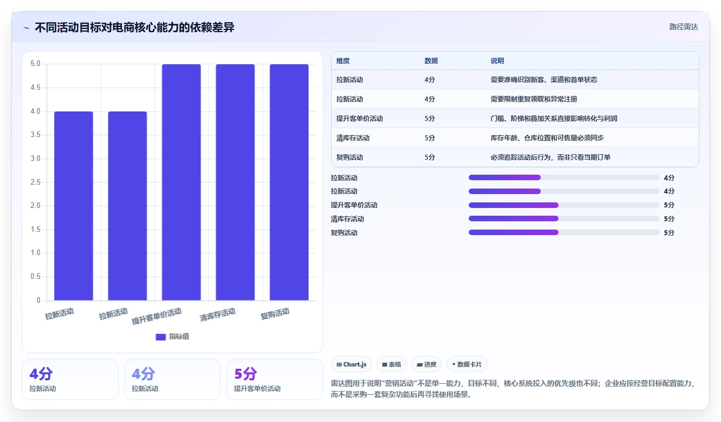Image resolution: width=721 pixels, height=422 pixels.
Task: Click 清库存活动 in the table's 维度 column
Action: (353, 138)
